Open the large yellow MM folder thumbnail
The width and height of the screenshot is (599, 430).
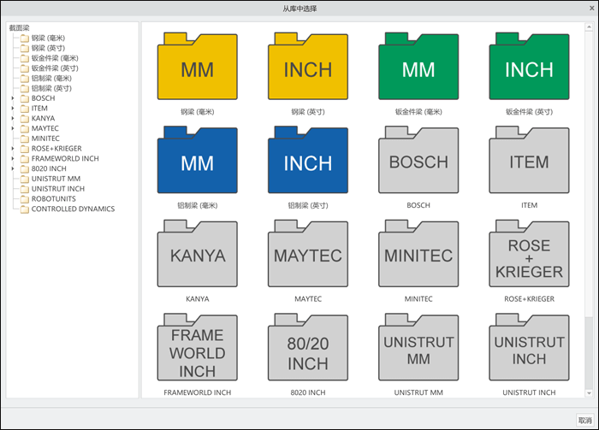(197, 67)
